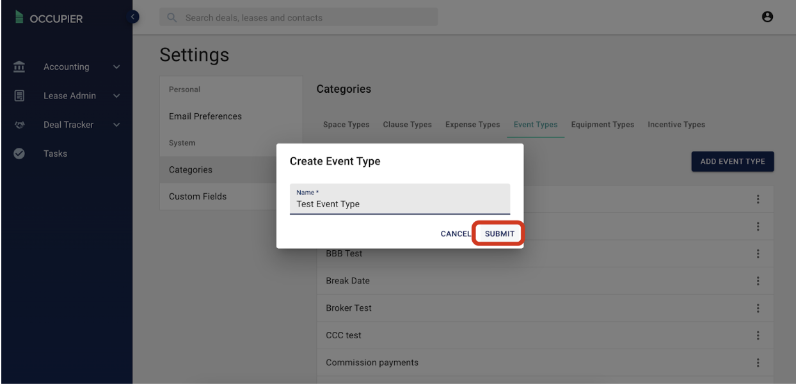
Task: Cancel the Create Event Type dialog
Action: [456, 233]
